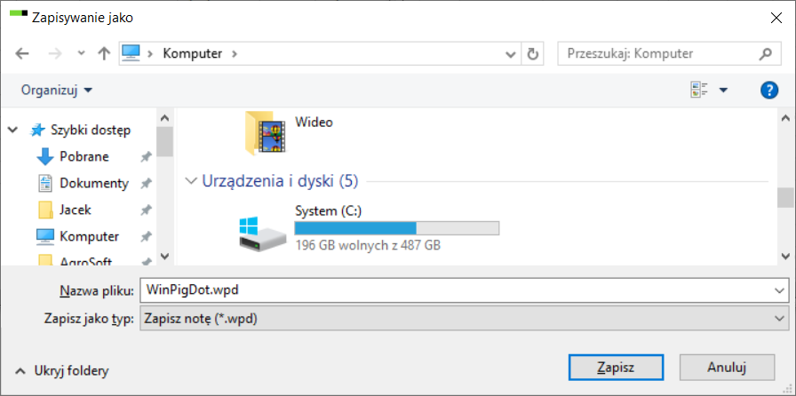Go back with the left arrow
The image size is (796, 396).
[22, 54]
